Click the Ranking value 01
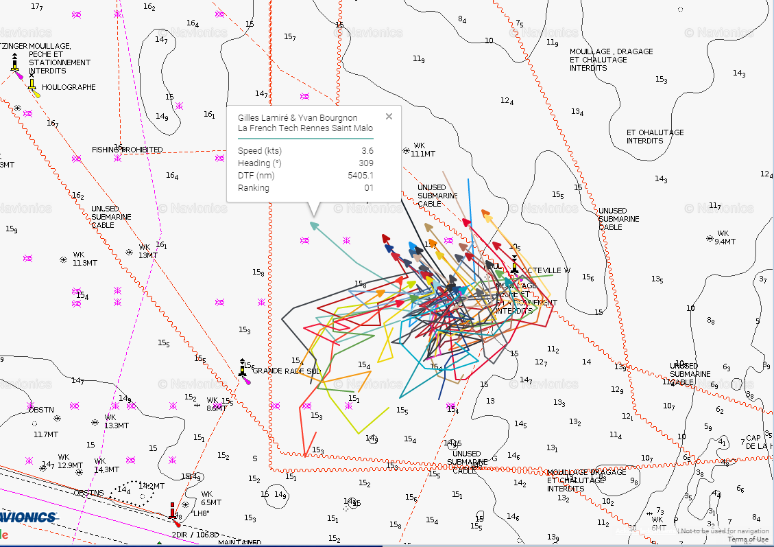 [x=369, y=188]
